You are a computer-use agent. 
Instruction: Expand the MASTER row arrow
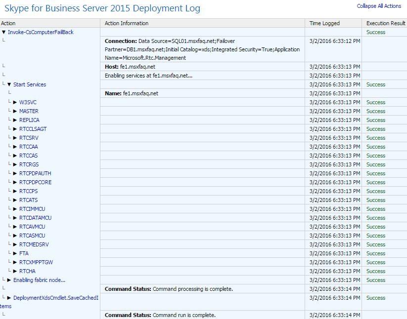point(15,111)
